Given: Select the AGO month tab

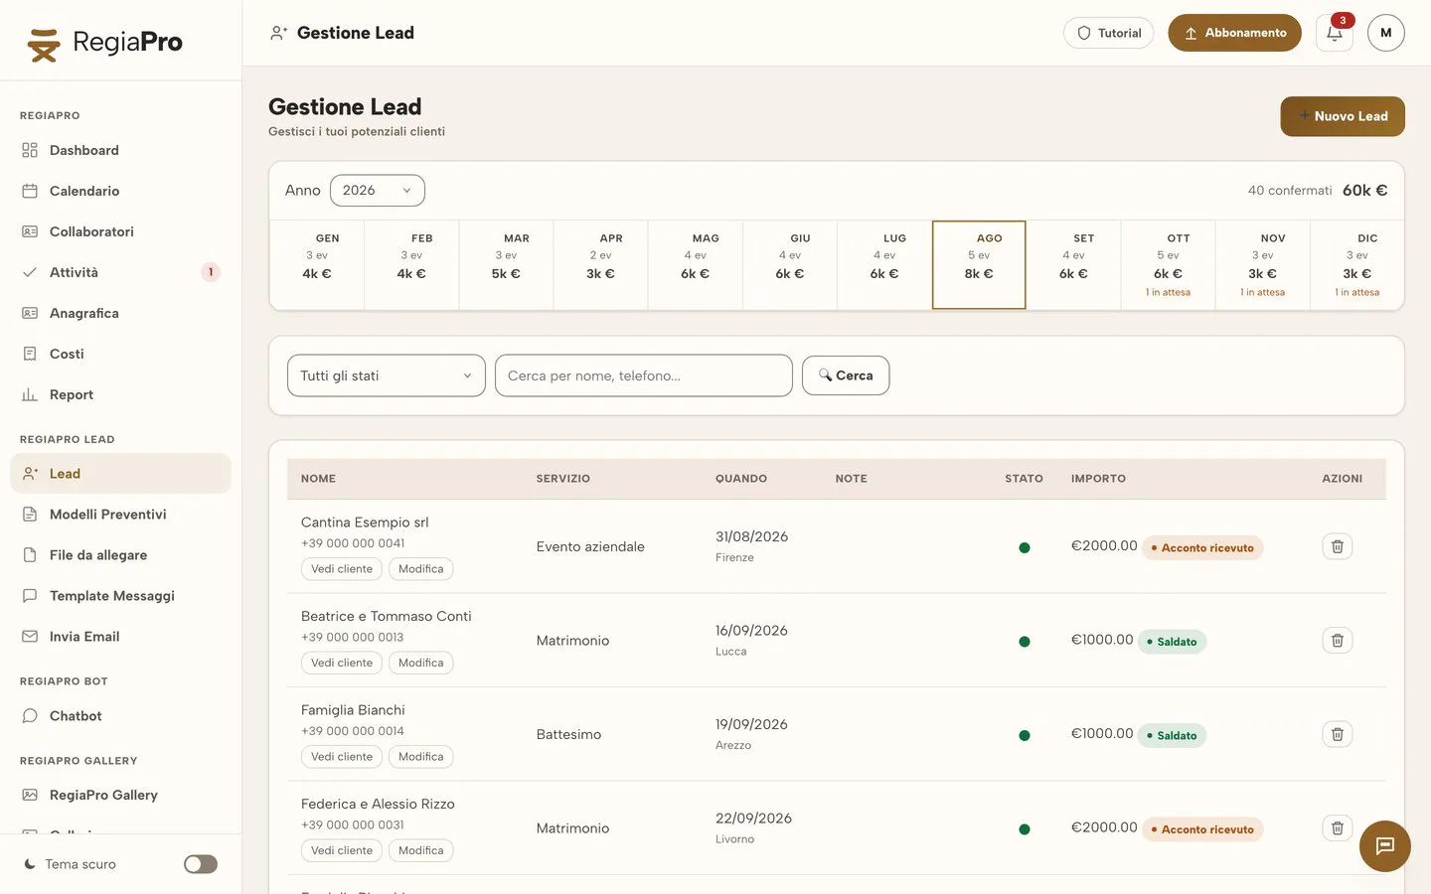Looking at the screenshot, I should [979, 265].
